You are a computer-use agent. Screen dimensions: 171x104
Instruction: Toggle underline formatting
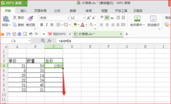pyautogui.click(x=52, y=25)
